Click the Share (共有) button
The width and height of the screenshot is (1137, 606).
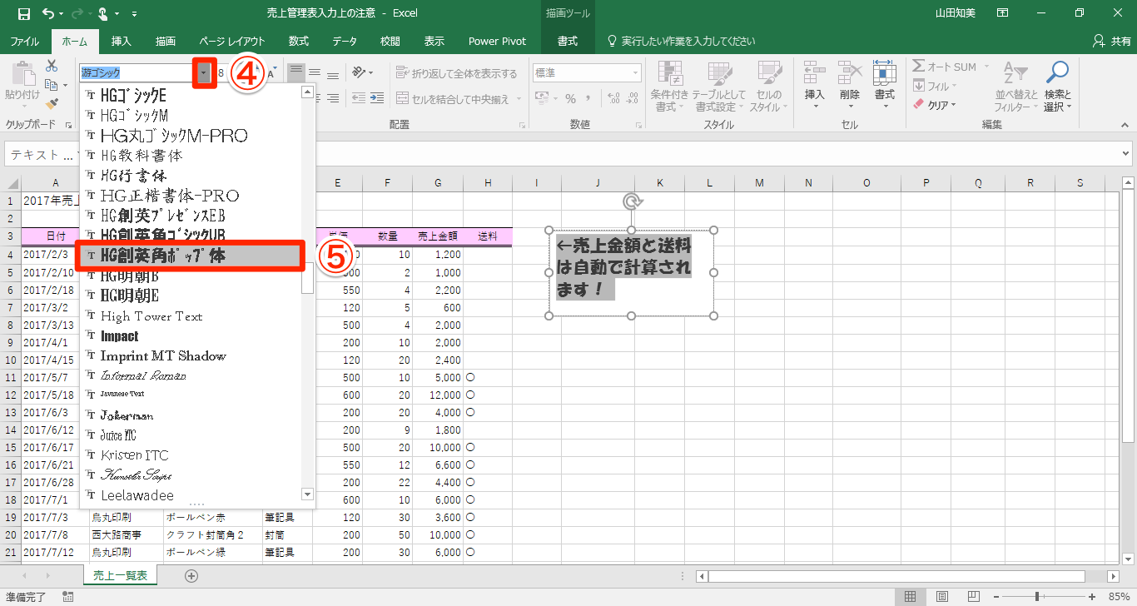[x=1112, y=41]
